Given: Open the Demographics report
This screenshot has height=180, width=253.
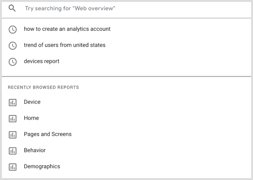Looking at the screenshot, I should click(x=42, y=166).
